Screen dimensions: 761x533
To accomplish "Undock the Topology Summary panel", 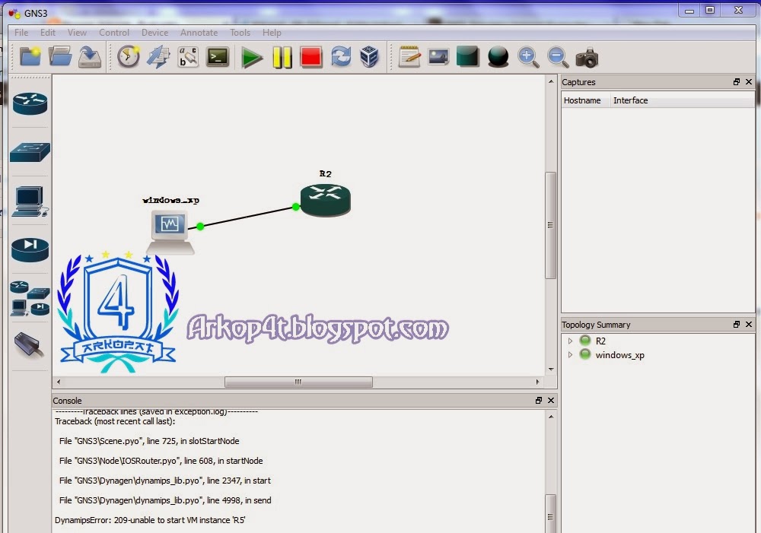I will coord(737,325).
